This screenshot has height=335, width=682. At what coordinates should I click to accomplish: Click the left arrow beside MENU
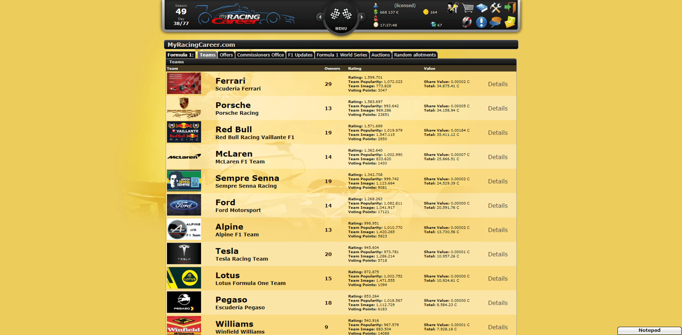point(320,17)
